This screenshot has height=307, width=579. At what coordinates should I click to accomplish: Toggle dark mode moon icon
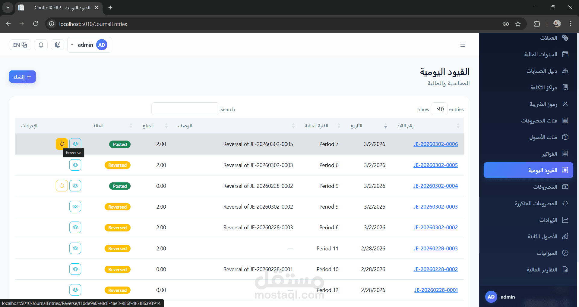pos(58,45)
